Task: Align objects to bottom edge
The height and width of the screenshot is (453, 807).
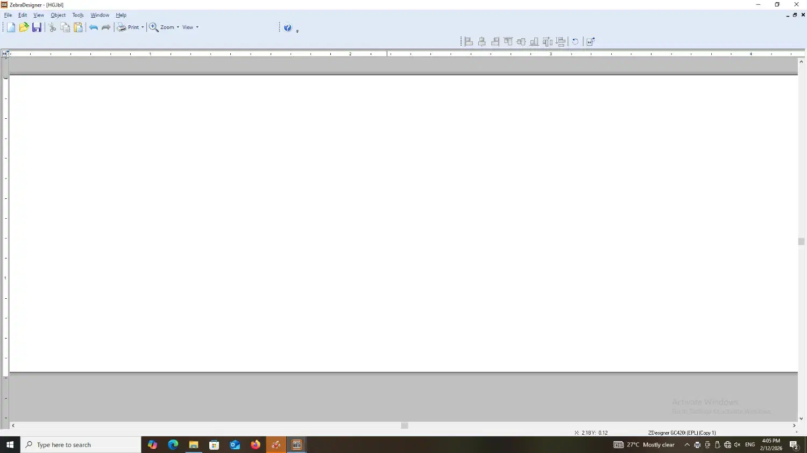Action: click(x=534, y=42)
